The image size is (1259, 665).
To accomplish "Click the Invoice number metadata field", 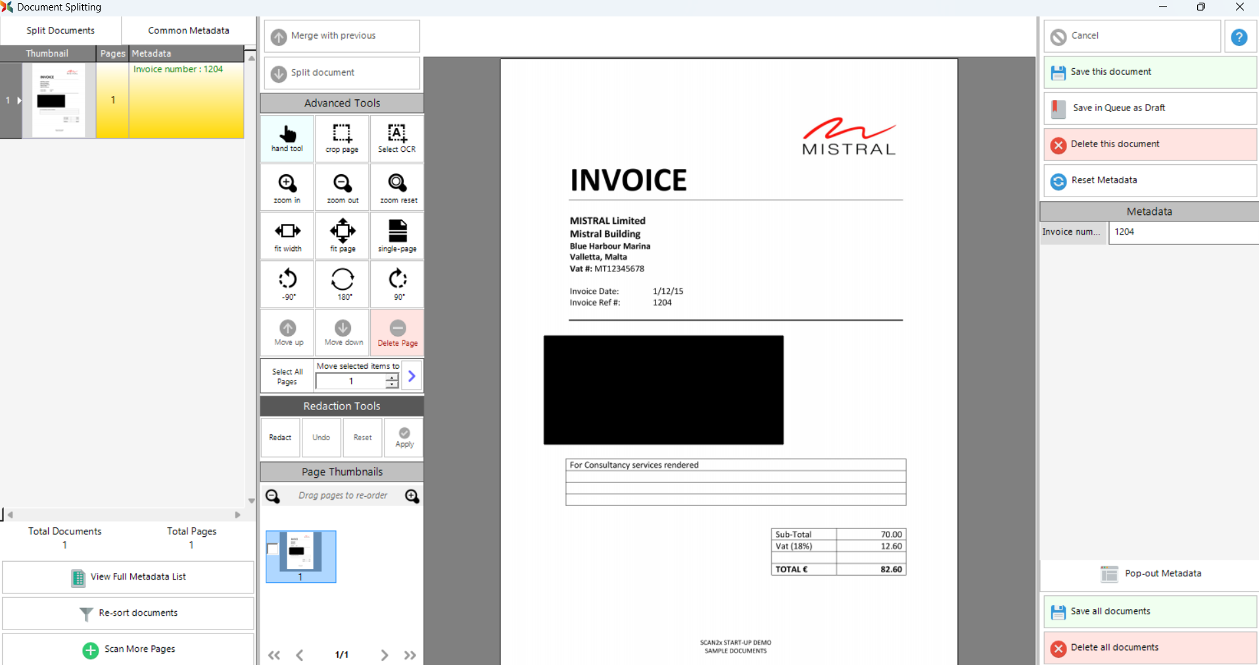I will tap(1182, 232).
